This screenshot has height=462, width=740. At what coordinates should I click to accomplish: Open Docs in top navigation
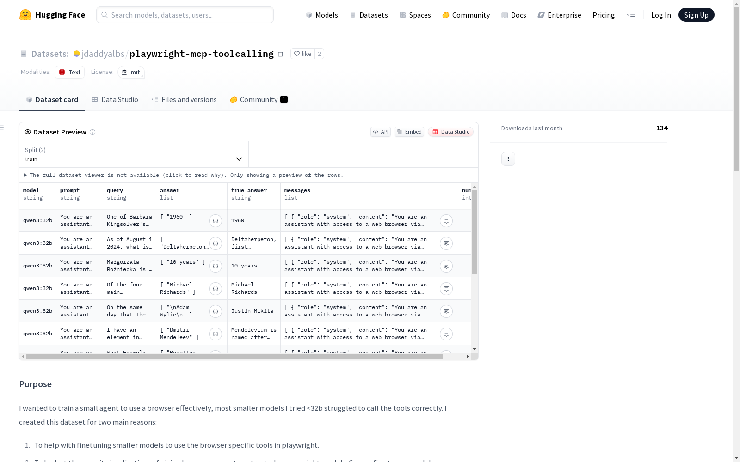[514, 15]
